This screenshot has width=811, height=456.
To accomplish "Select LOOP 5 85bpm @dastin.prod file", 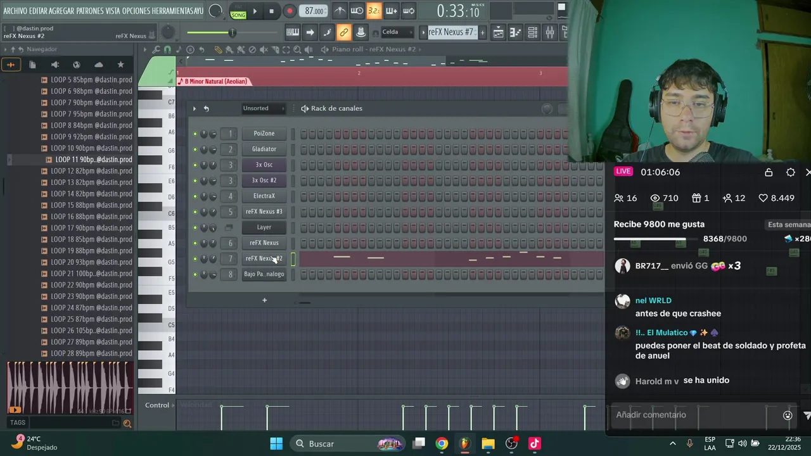I will tap(86, 80).
